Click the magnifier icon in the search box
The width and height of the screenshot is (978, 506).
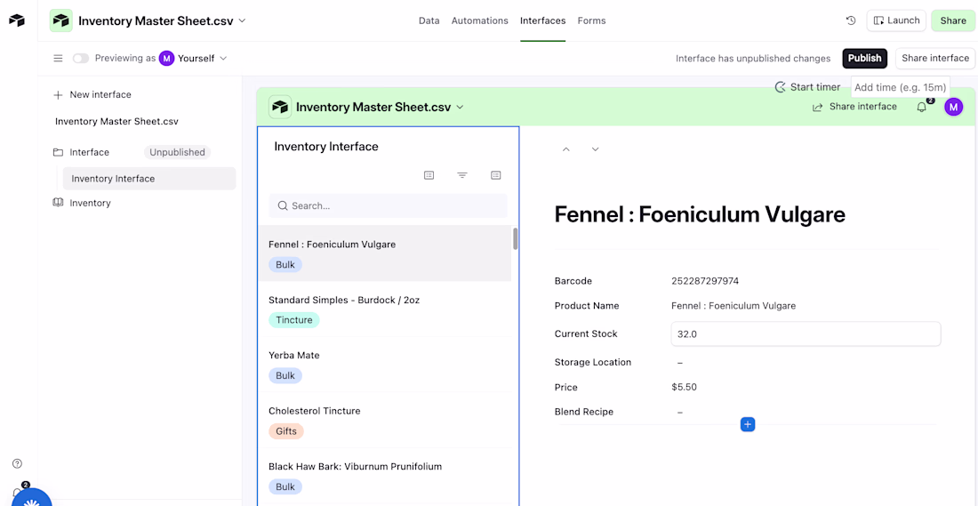[x=283, y=205]
